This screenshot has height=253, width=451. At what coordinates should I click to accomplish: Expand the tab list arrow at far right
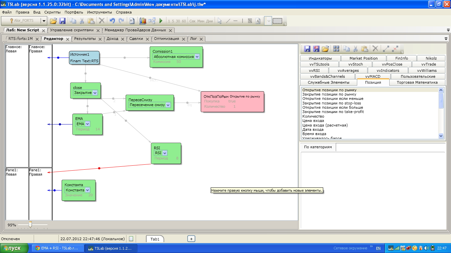(448, 30)
